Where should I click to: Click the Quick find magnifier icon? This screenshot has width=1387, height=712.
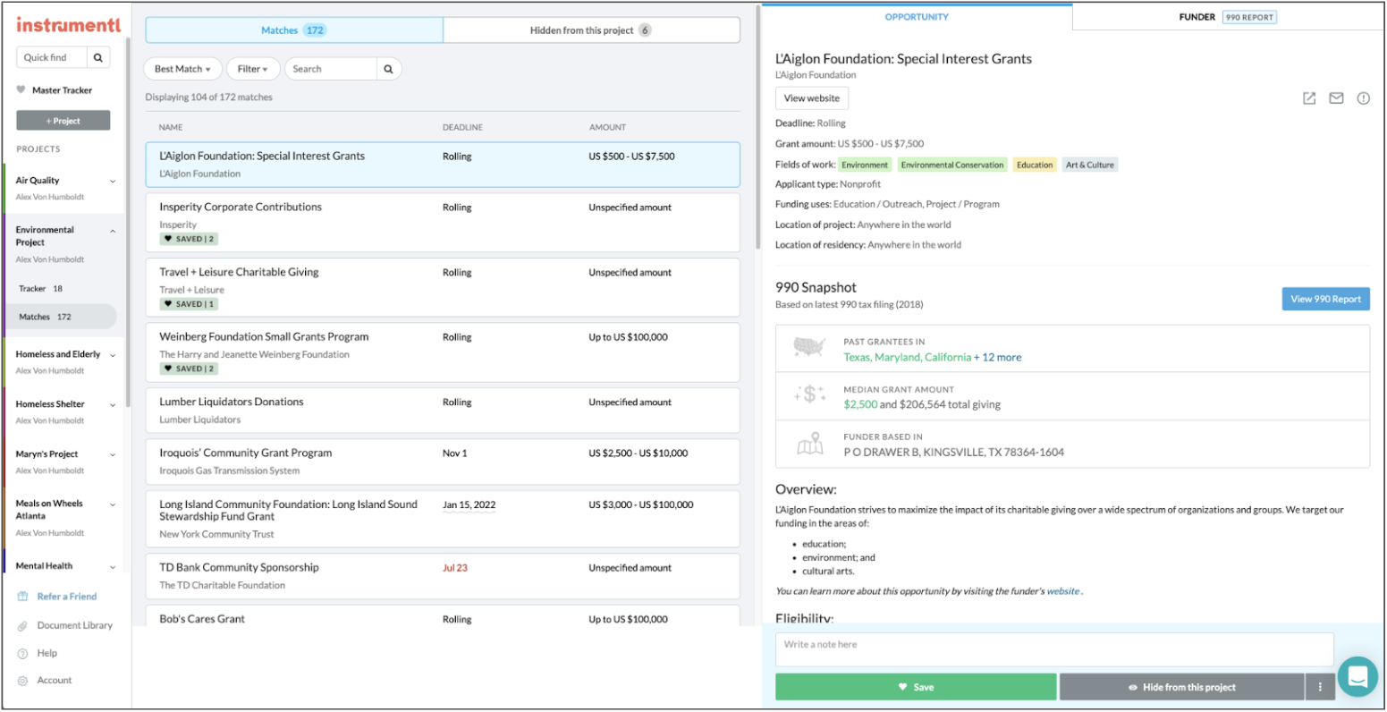click(x=98, y=57)
